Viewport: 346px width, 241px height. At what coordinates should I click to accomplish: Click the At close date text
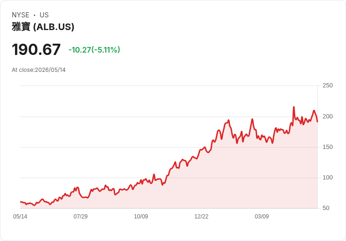click(39, 70)
